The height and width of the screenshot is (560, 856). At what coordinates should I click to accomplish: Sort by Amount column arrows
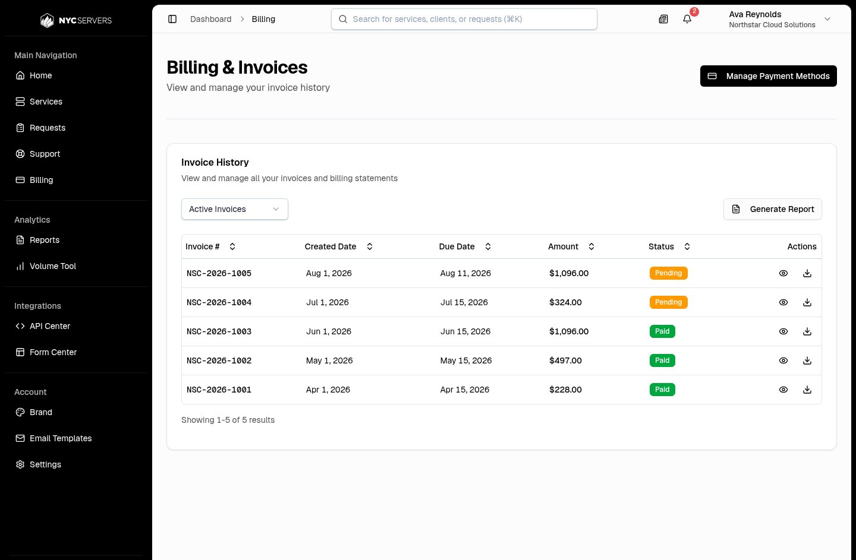(x=591, y=246)
